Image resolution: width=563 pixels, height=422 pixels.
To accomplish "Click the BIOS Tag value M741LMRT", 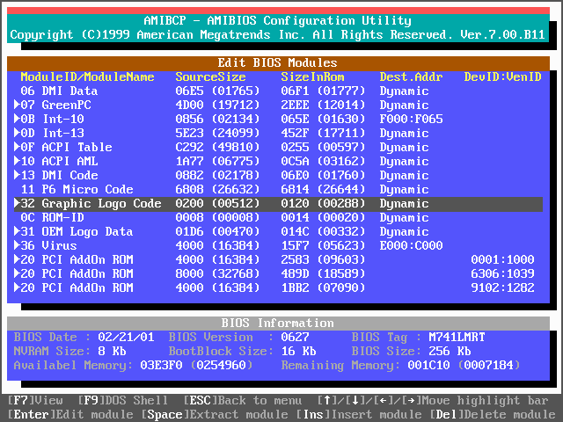I will 457,337.
